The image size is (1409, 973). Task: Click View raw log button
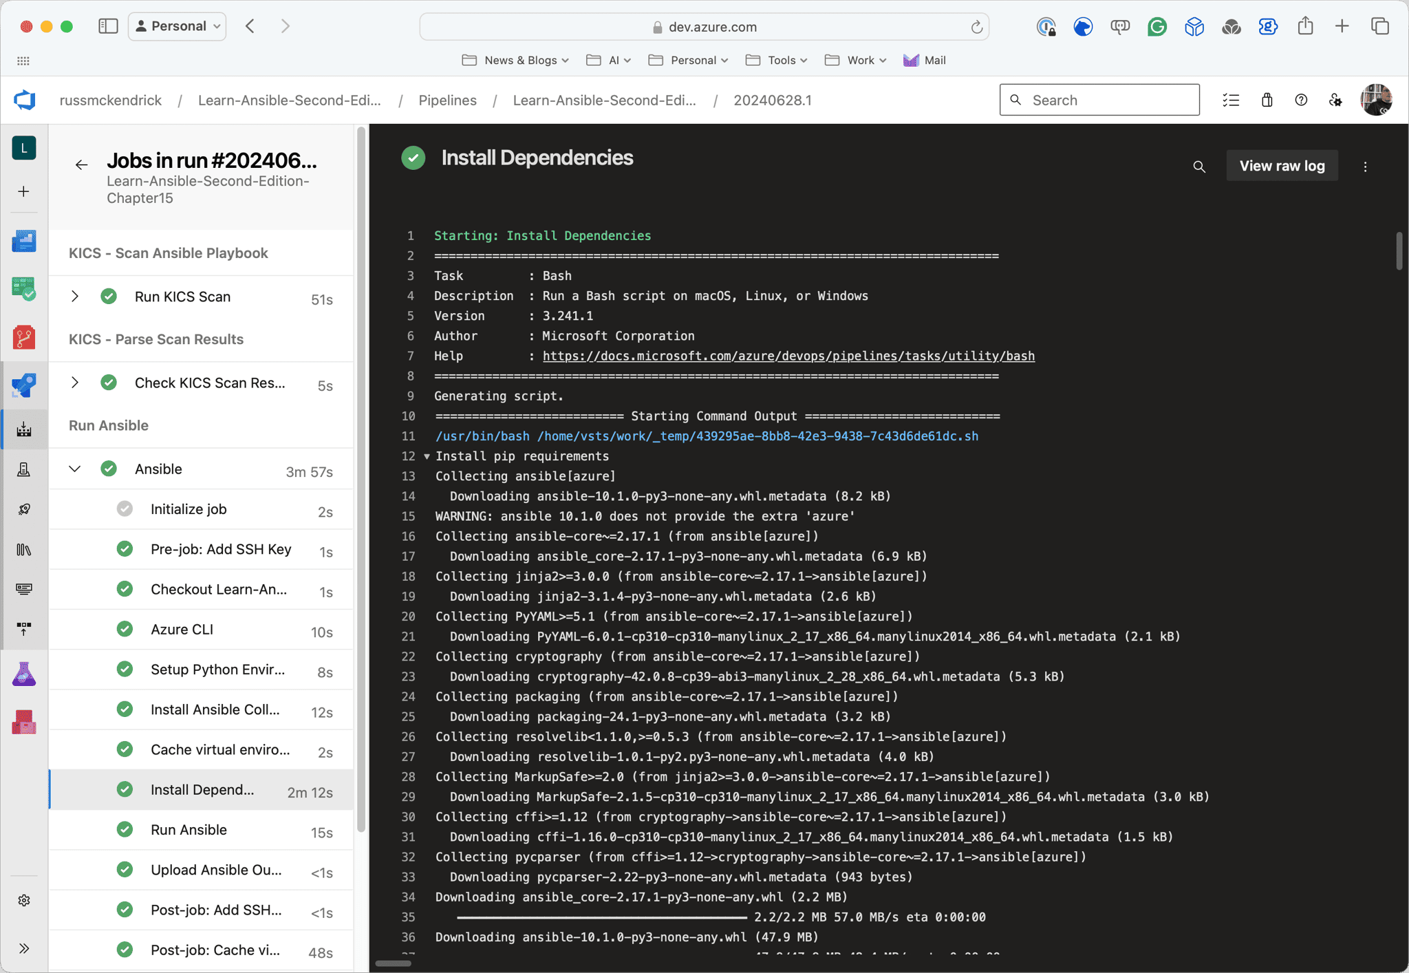[1282, 166]
